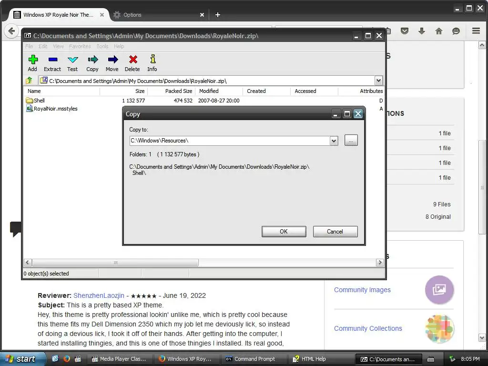
Task: Select the Shell folder row
Action: pos(203,101)
